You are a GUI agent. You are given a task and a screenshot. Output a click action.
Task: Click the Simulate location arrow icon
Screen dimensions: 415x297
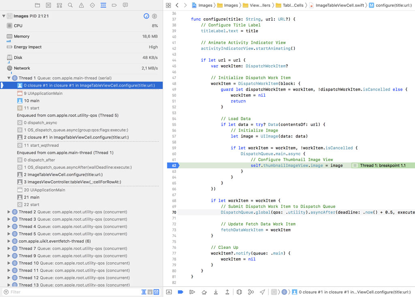(262, 292)
